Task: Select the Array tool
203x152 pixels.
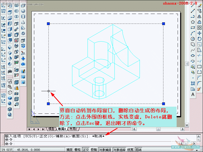Action: [199, 28]
